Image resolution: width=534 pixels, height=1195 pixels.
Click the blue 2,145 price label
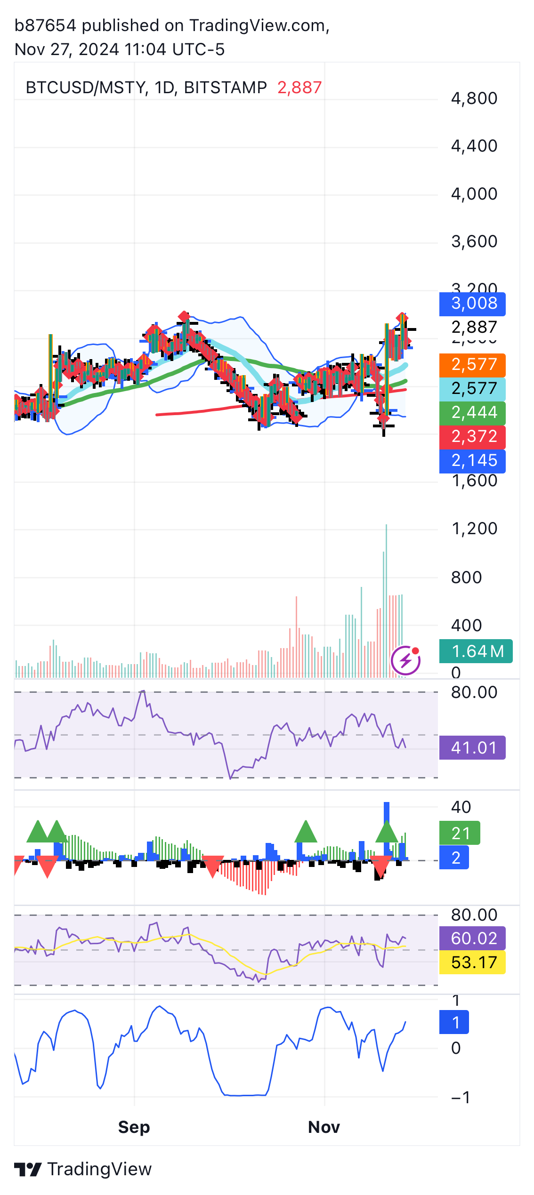tap(472, 461)
